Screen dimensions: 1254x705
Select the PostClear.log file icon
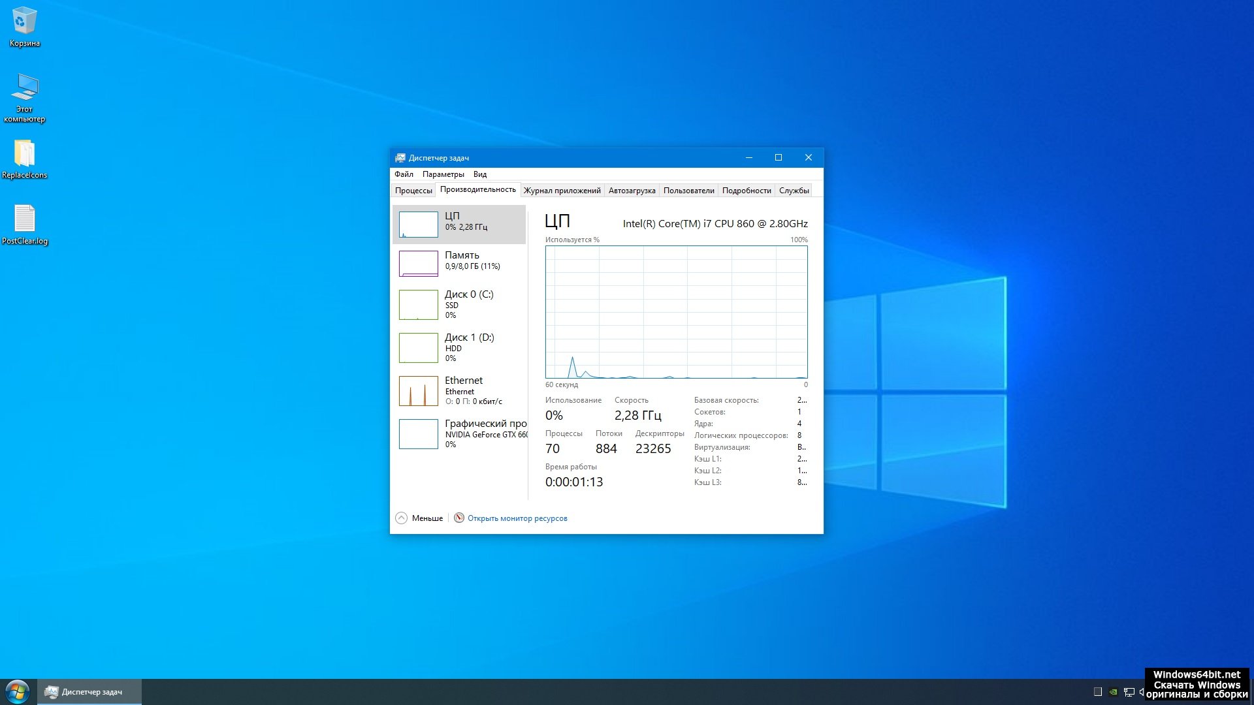24,220
